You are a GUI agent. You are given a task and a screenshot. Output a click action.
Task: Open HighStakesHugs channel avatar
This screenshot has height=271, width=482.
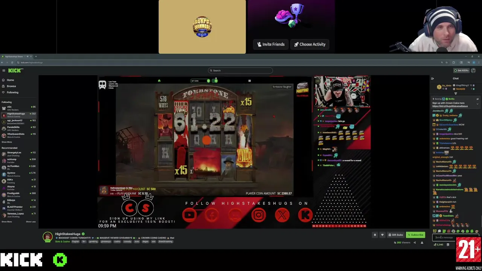click(x=47, y=237)
